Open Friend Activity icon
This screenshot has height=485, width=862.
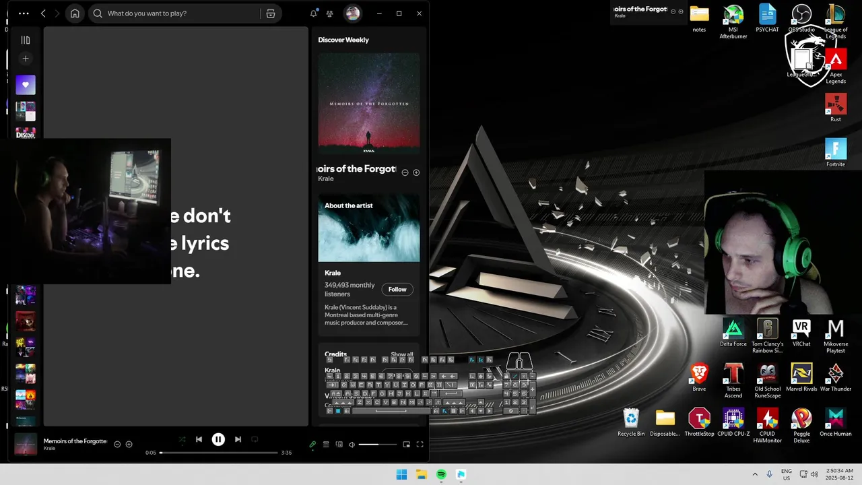(x=330, y=13)
